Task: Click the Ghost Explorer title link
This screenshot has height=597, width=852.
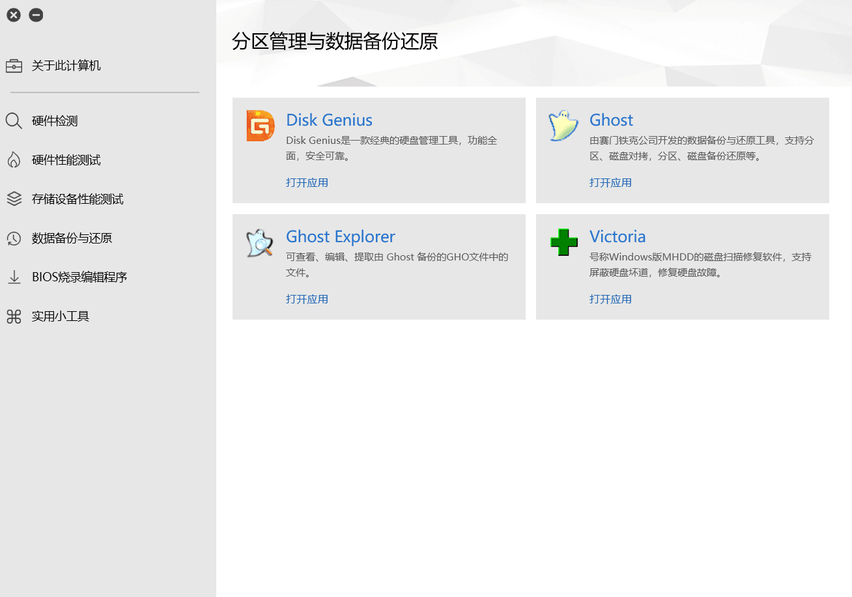Action: 341,236
